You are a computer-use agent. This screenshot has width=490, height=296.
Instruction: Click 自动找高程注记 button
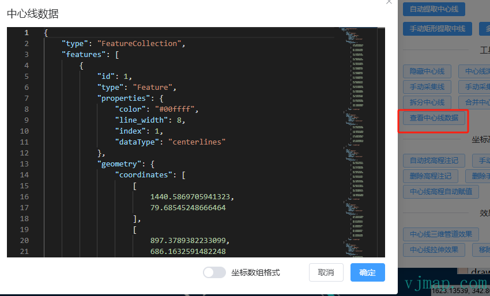coord(434,161)
